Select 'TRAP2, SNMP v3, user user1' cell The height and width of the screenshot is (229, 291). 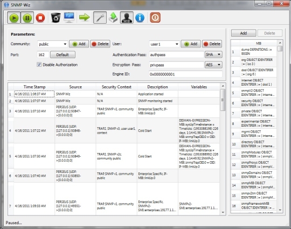pyautogui.click(x=116, y=130)
